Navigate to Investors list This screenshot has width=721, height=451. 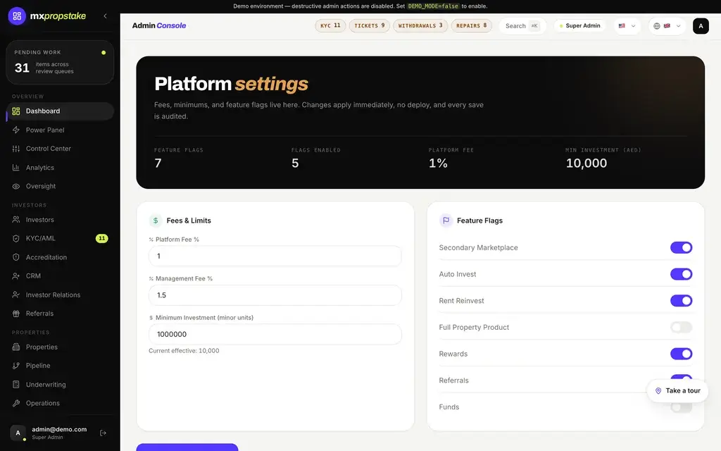point(61,220)
